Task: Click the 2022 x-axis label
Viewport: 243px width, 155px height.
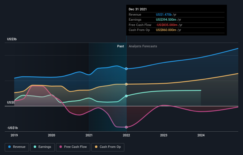Action: tap(126, 135)
